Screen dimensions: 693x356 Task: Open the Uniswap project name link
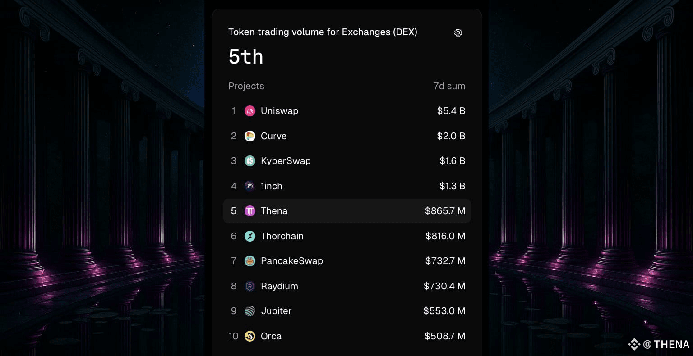(x=279, y=111)
